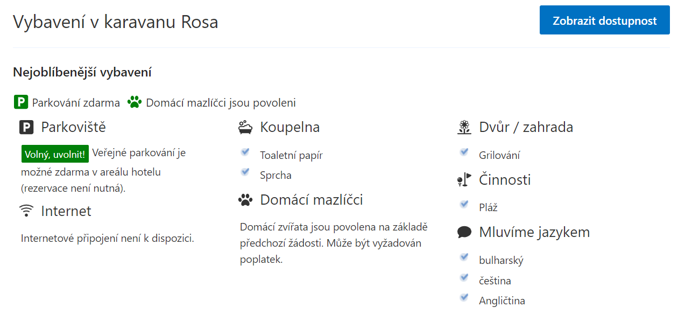Click the Domácí mazlíčci black paw icon

[245, 200]
